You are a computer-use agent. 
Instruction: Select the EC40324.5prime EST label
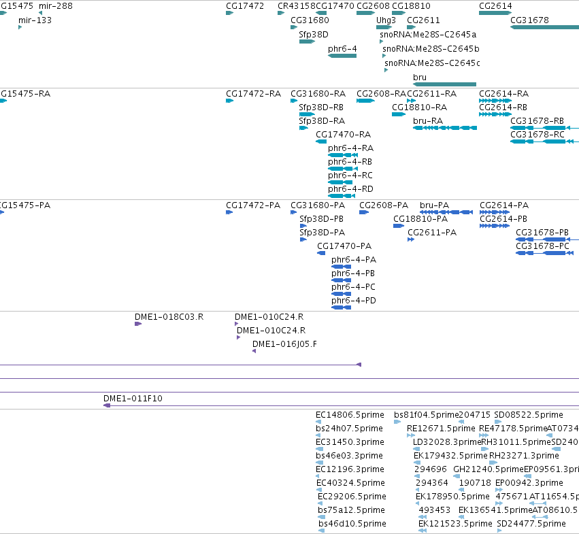click(x=350, y=483)
